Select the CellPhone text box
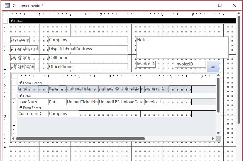244x161 pixels. (x=88, y=57)
